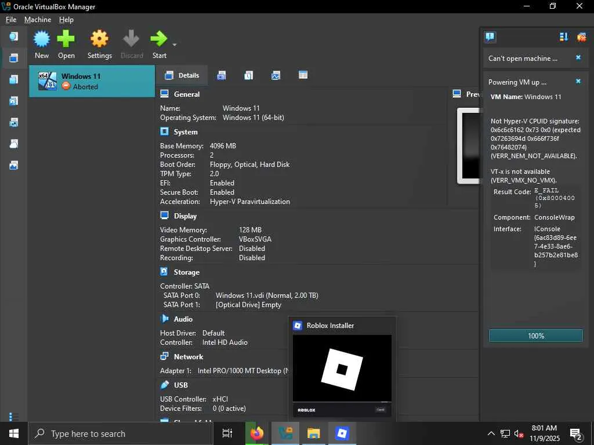Click the top Welcome icon in left sidebar
The image size is (594, 445).
click(14, 37)
